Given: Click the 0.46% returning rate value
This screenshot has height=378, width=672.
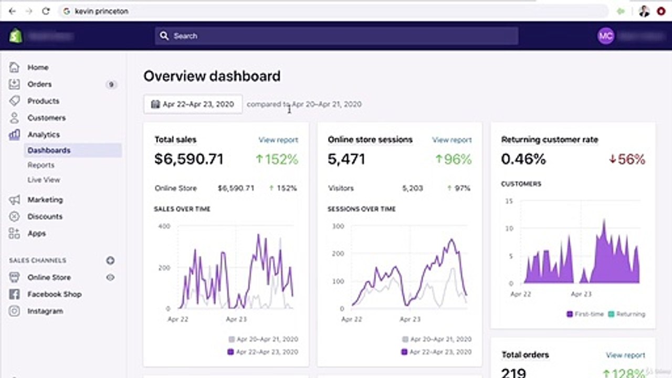Looking at the screenshot, I should point(523,159).
